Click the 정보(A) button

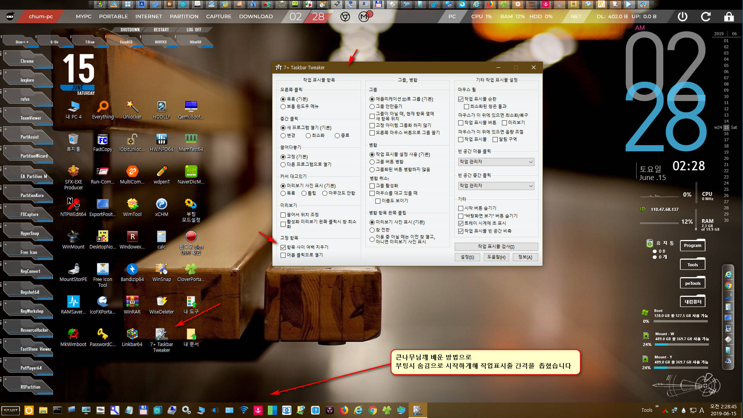[x=525, y=257]
